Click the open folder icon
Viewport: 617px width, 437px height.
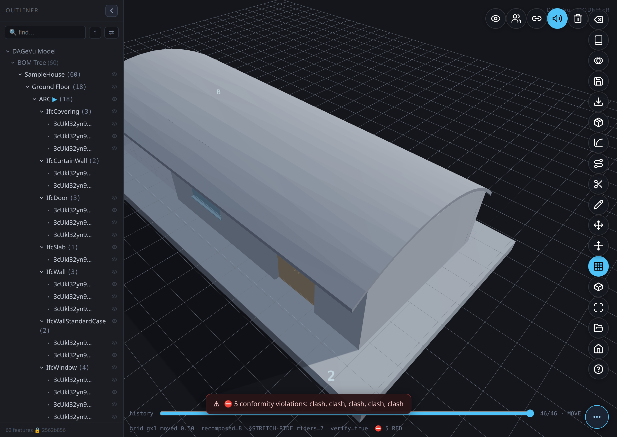[x=598, y=328]
